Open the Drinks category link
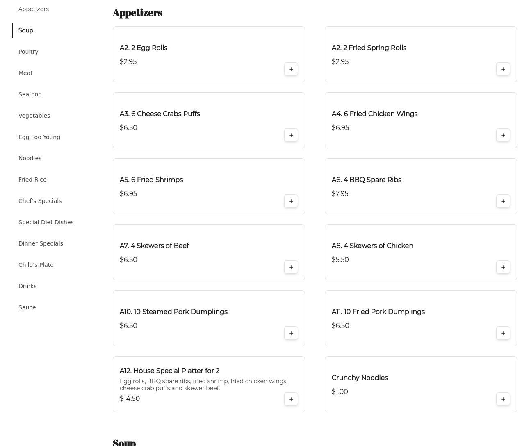Image resolution: width=529 pixels, height=446 pixels. (x=27, y=286)
